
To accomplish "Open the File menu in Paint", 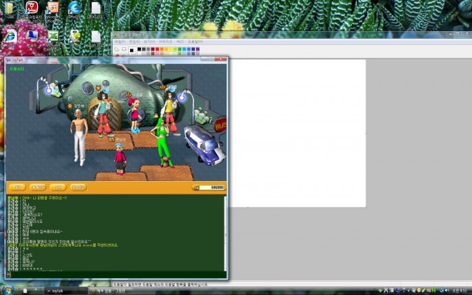I will [x=119, y=41].
